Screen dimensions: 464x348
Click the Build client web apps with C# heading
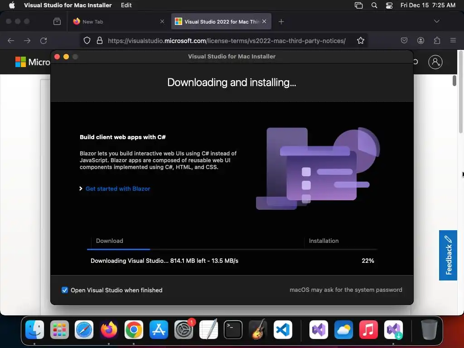click(122, 137)
